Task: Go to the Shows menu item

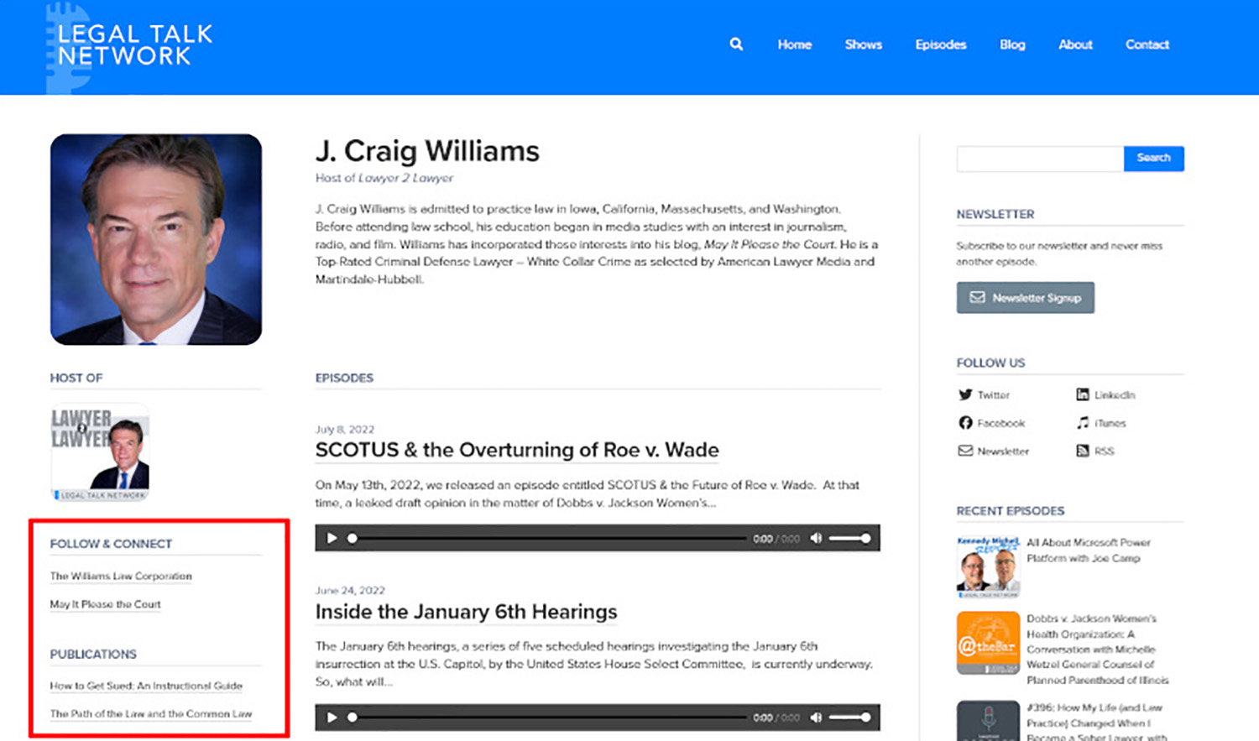Action: click(x=863, y=44)
